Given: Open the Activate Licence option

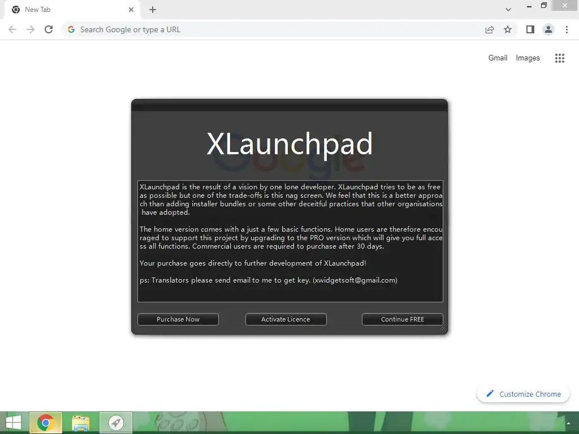Looking at the screenshot, I should click(286, 319).
